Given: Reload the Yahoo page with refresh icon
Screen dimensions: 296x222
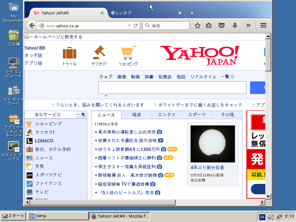Looking at the screenshot, I should (x=135, y=26).
